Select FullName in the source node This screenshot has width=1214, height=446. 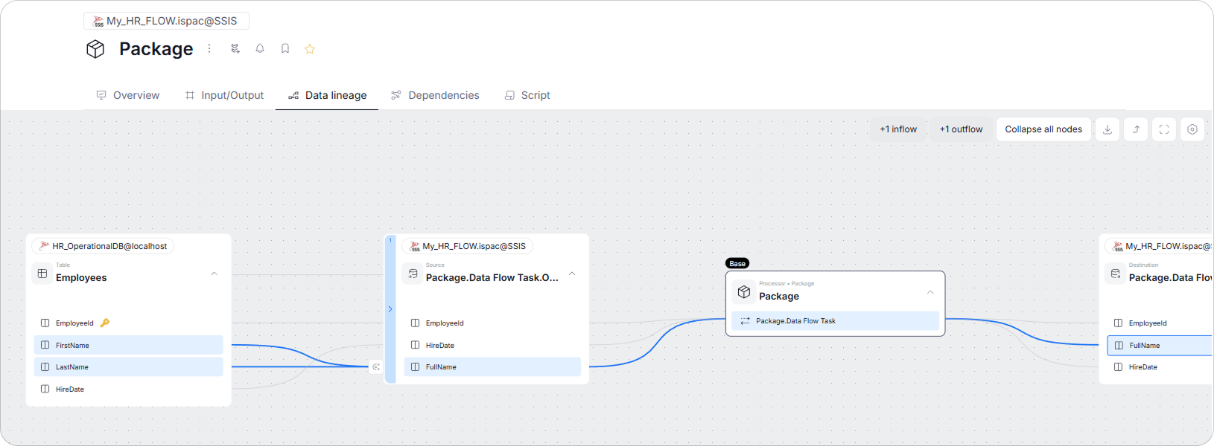492,367
